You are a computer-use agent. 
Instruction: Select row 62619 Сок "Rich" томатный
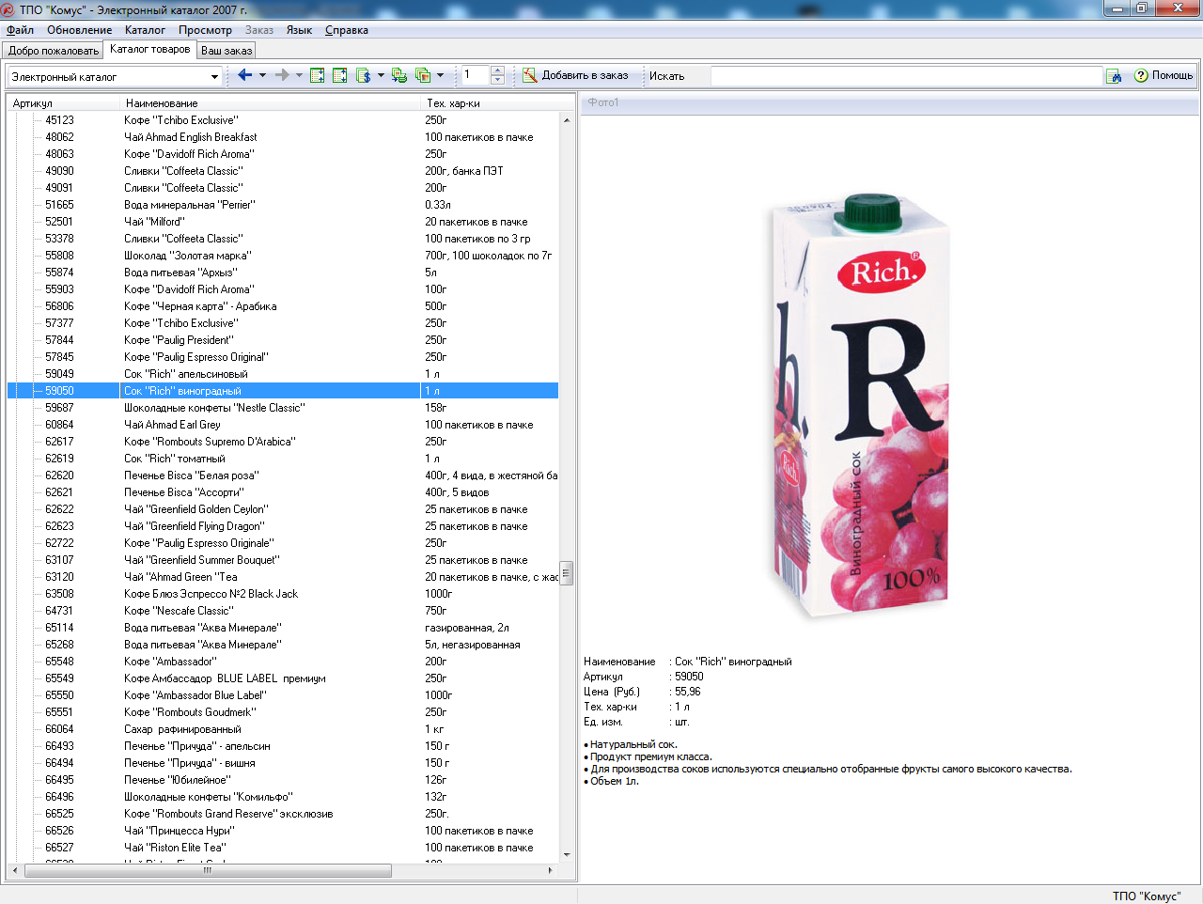tap(283, 459)
